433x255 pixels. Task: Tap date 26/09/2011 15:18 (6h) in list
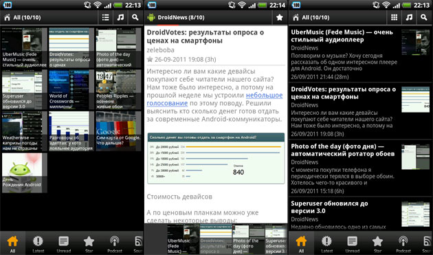318,191
